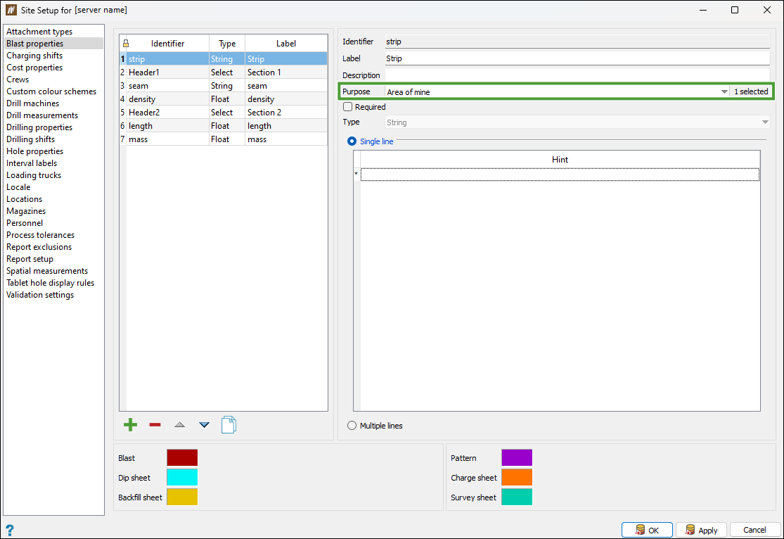Select the Single line radio option
The height and width of the screenshot is (539, 784).
pos(352,141)
